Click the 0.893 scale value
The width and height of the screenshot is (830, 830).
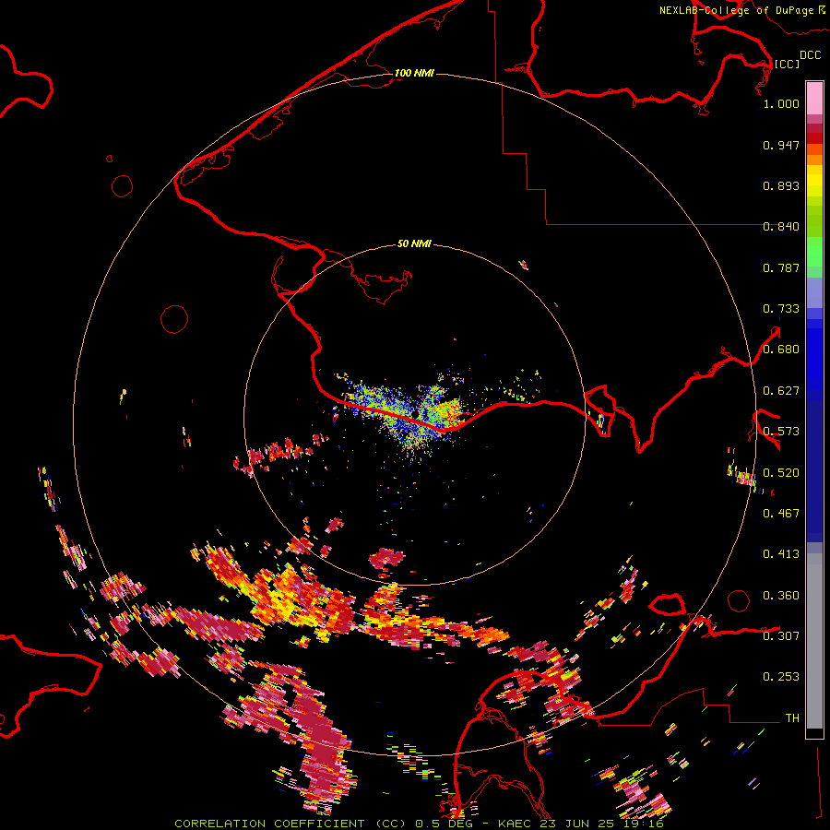(781, 185)
